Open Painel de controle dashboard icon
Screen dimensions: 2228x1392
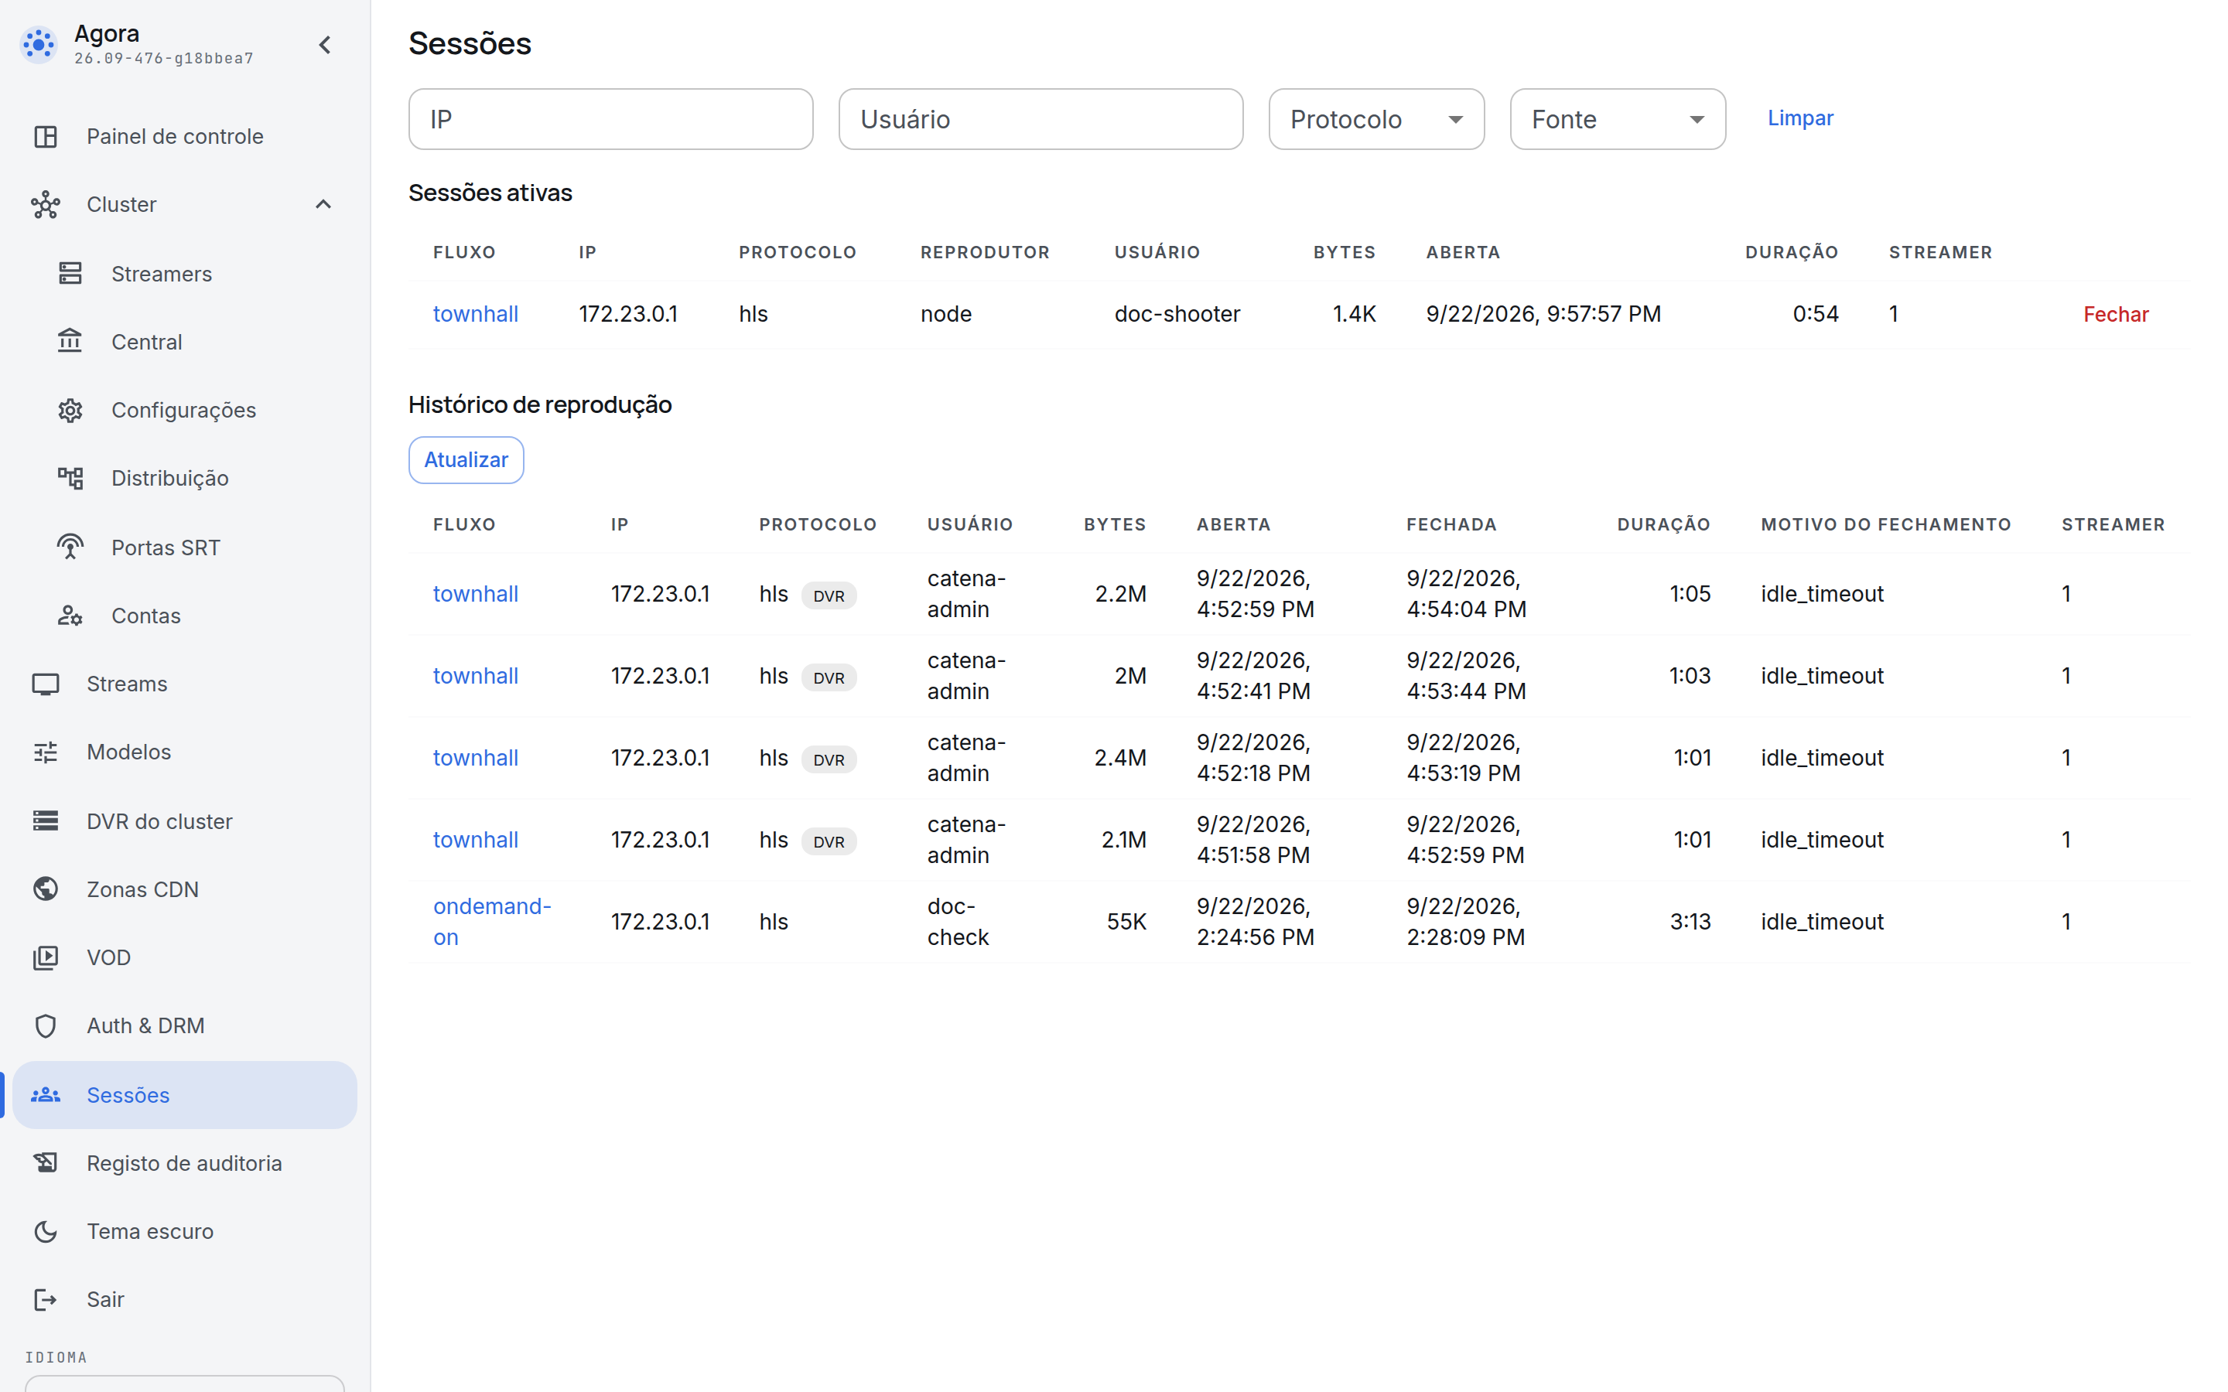[x=45, y=136]
